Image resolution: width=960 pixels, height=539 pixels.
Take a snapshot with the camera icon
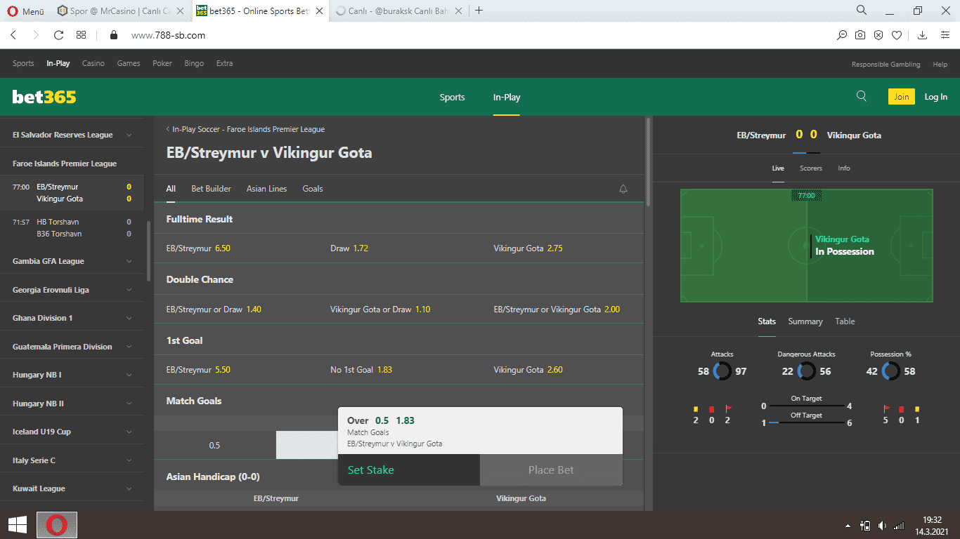(860, 35)
